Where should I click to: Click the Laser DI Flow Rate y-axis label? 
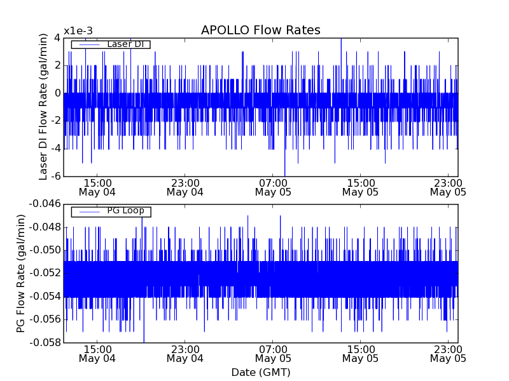43,107
